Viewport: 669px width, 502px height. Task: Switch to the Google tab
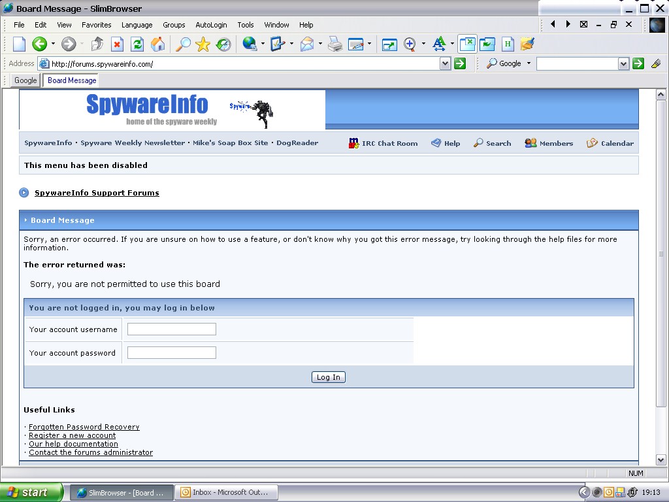[25, 80]
